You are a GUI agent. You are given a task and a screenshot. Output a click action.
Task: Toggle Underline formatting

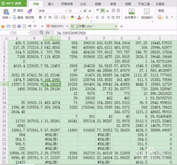(x=50, y=17)
